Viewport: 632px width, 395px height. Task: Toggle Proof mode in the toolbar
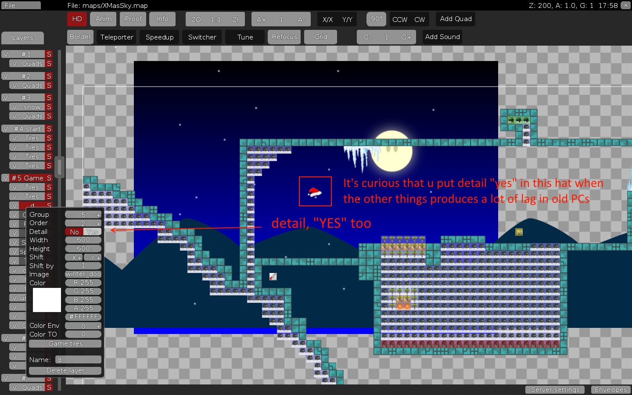(133, 19)
